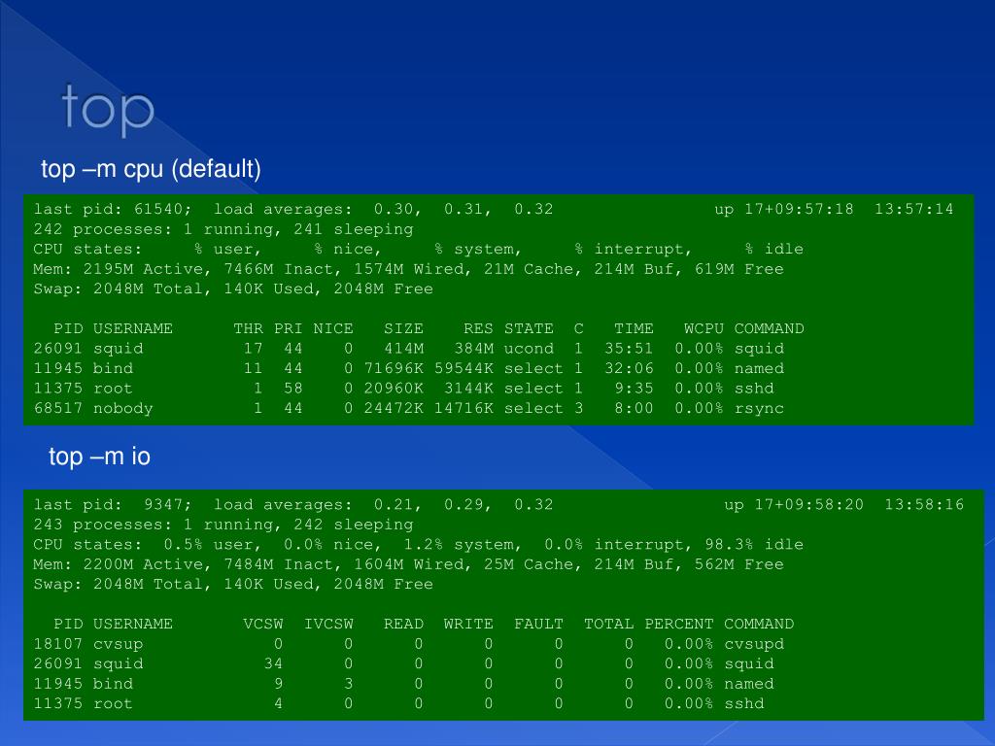Click the WCPU column header

pyautogui.click(x=703, y=328)
